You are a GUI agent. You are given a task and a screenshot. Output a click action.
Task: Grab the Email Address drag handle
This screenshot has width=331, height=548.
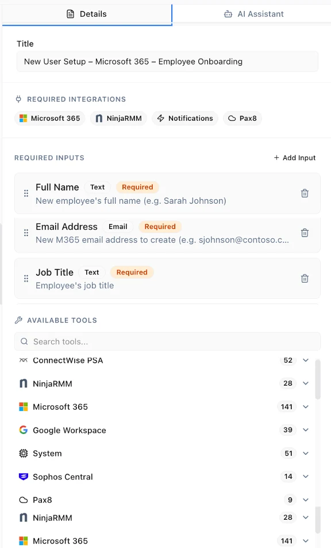[x=26, y=233]
